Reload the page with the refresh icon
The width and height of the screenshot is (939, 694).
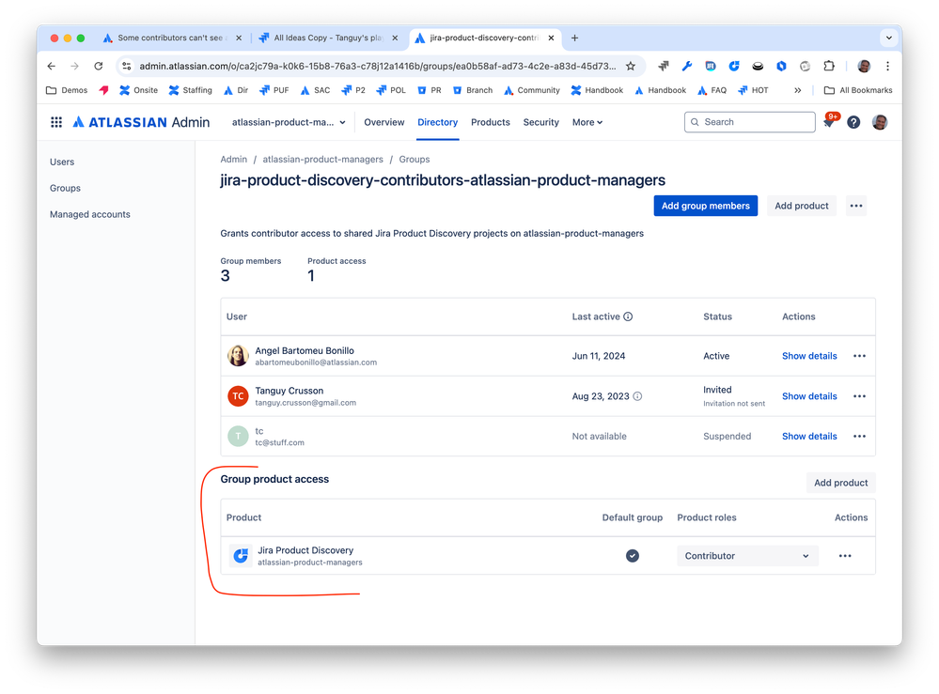pos(98,67)
